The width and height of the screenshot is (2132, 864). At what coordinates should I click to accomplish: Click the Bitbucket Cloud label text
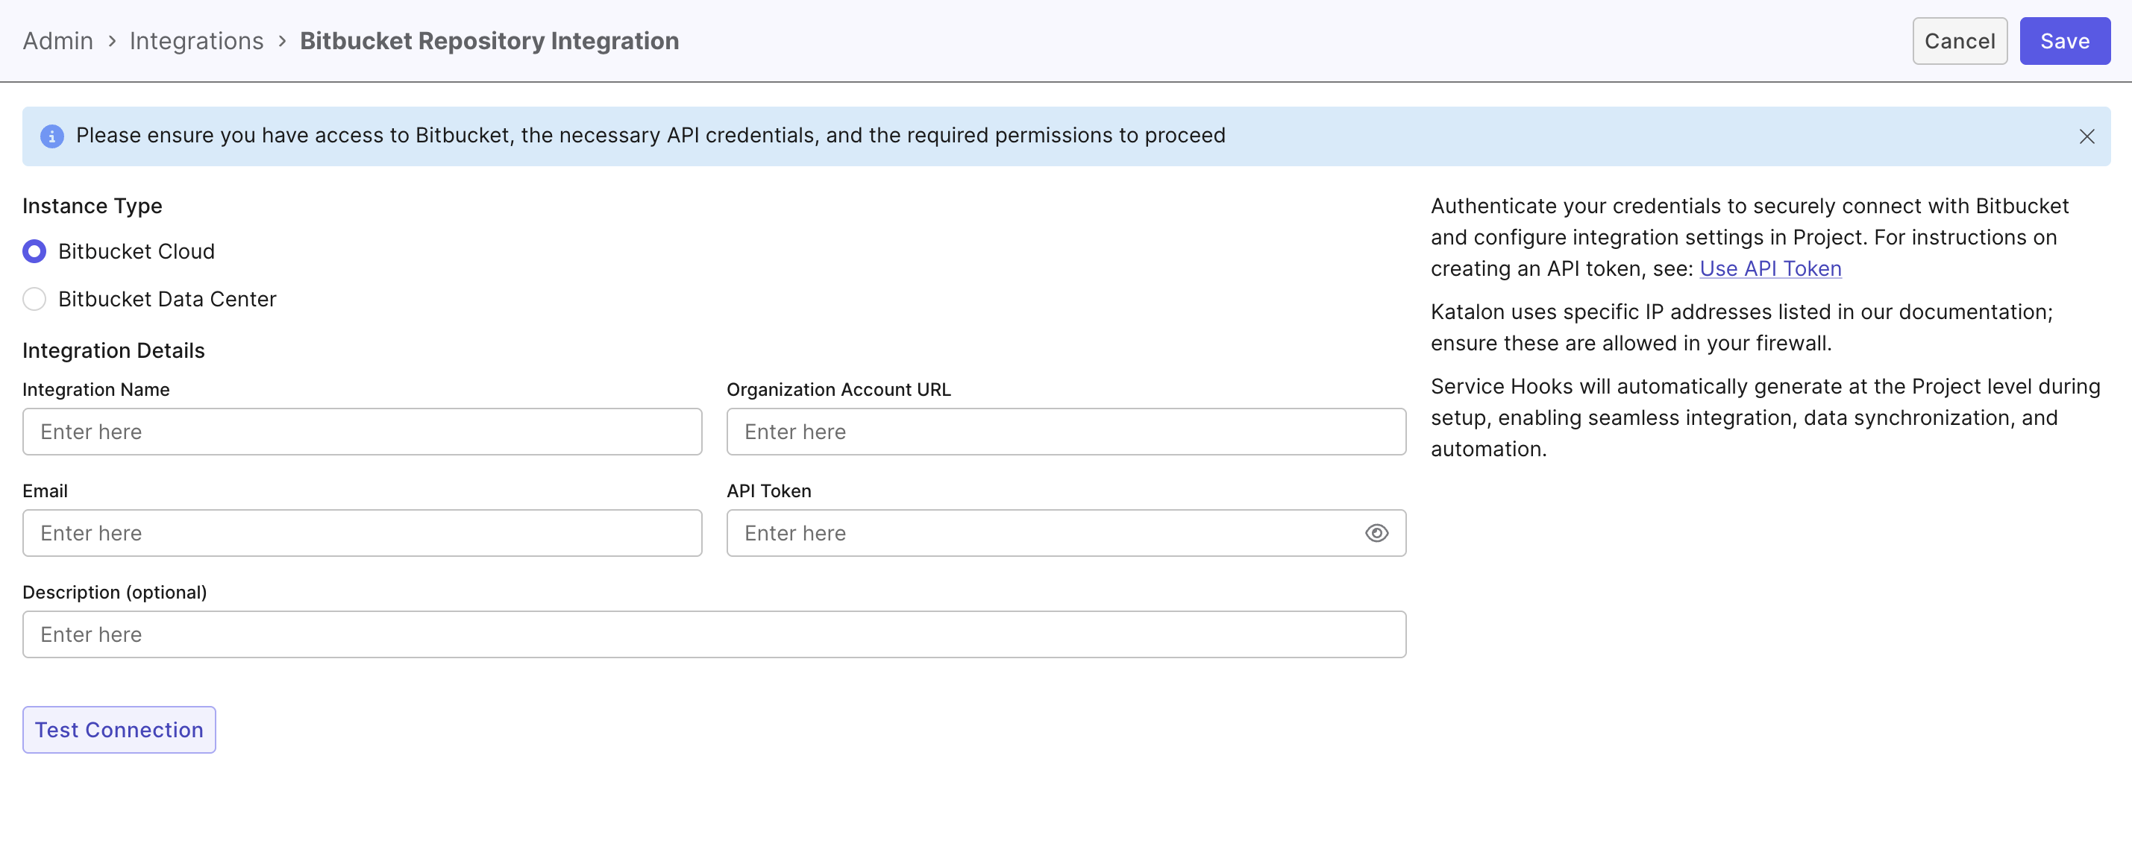pyautogui.click(x=137, y=251)
